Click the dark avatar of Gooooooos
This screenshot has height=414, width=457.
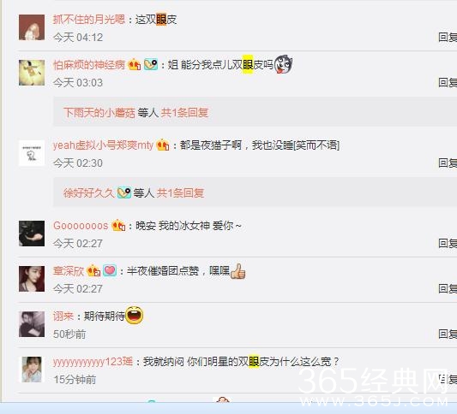(x=32, y=234)
